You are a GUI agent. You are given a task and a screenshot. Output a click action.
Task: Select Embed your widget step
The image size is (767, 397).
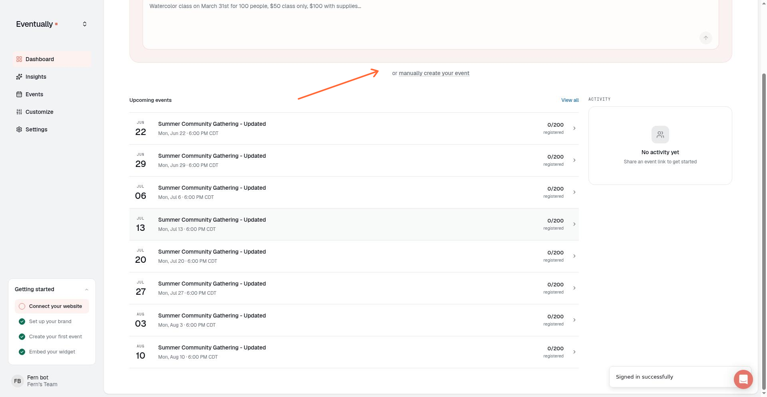52,352
